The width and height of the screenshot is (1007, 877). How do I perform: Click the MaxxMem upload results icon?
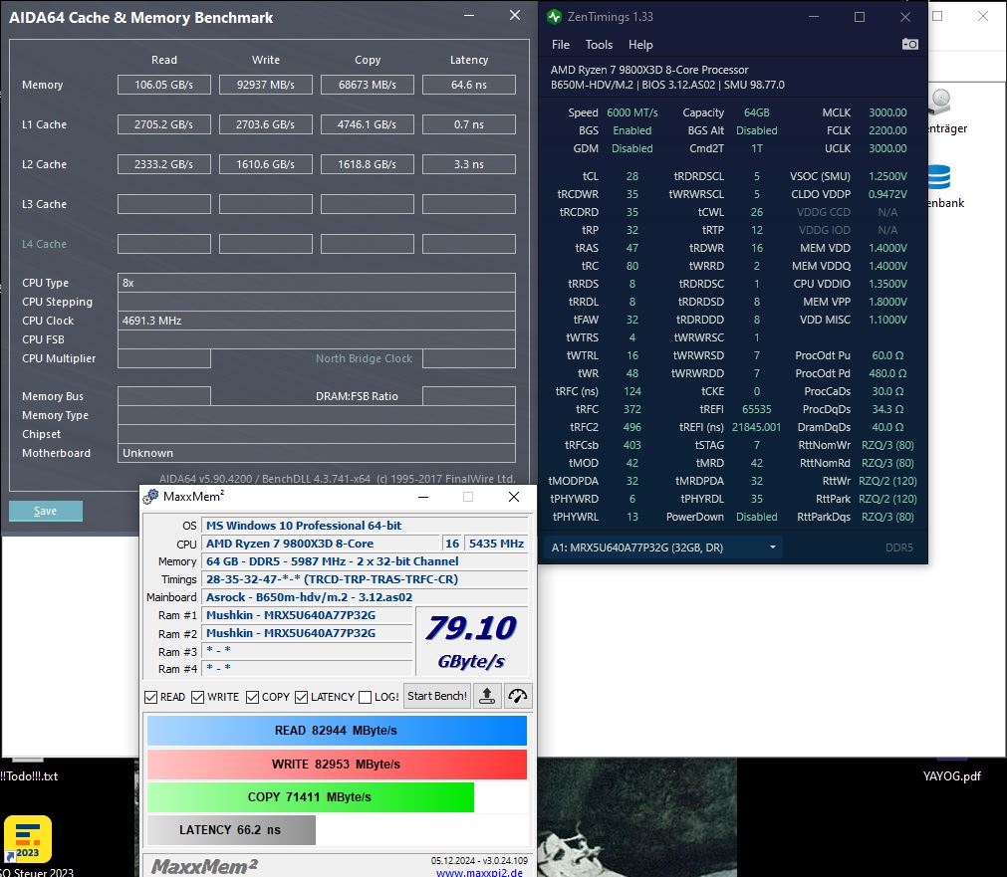coord(487,696)
